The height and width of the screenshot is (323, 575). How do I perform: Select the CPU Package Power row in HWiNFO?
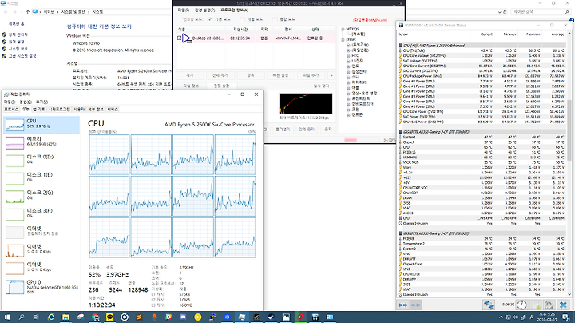click(x=483, y=76)
